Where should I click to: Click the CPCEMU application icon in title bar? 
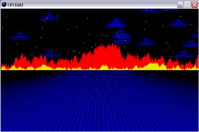pos(4,5)
